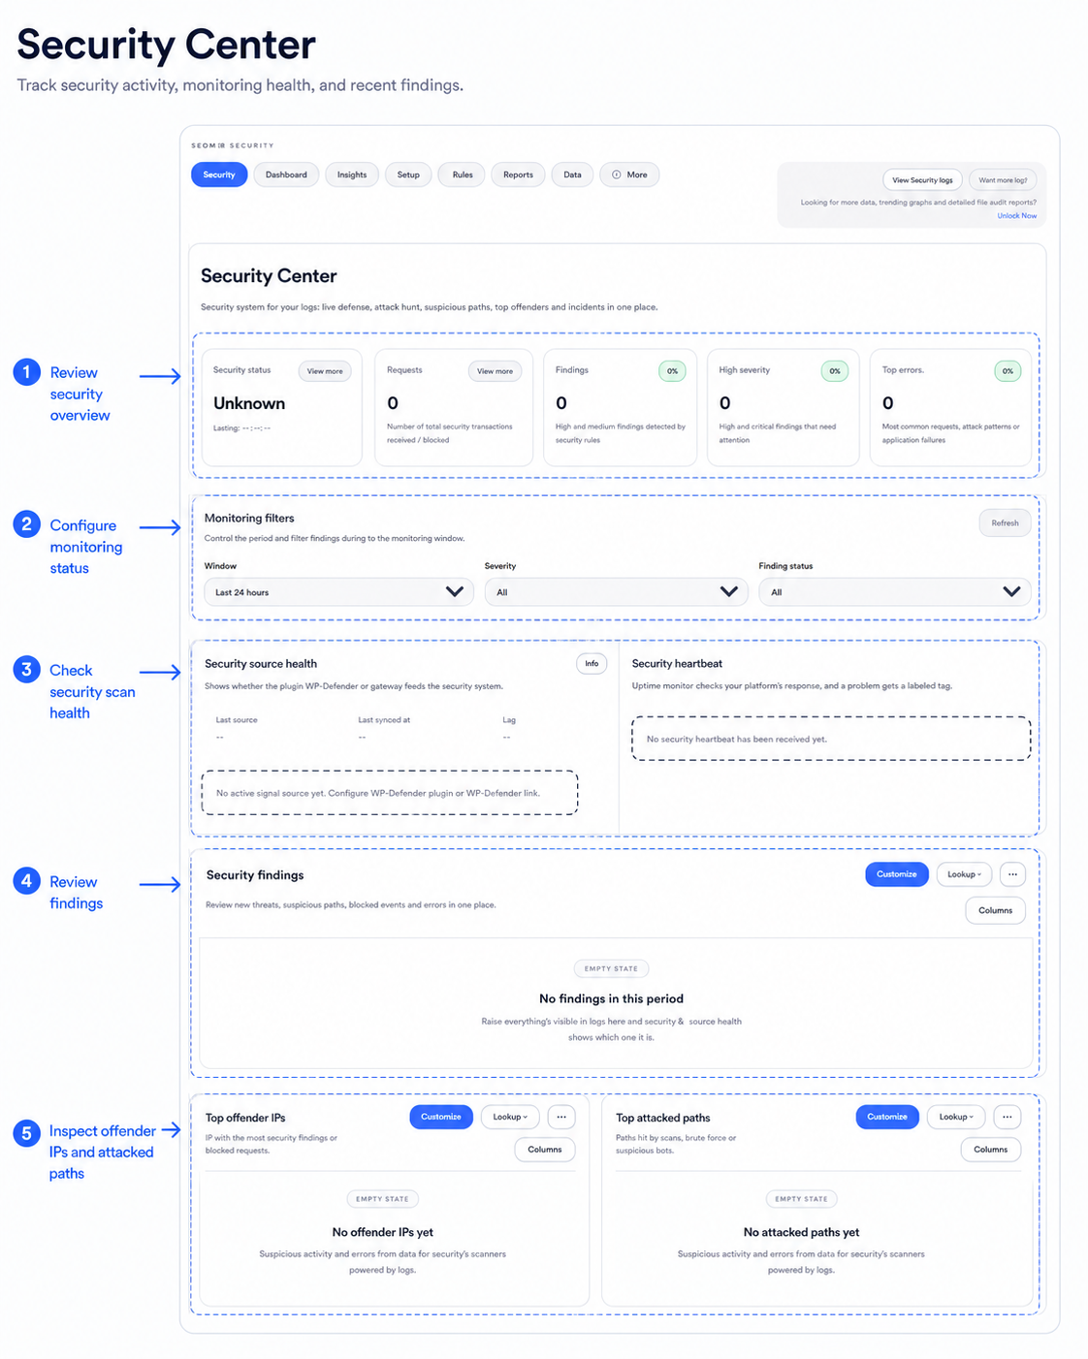Go to the Setup tab
The image size is (1088, 1359).
point(408,174)
